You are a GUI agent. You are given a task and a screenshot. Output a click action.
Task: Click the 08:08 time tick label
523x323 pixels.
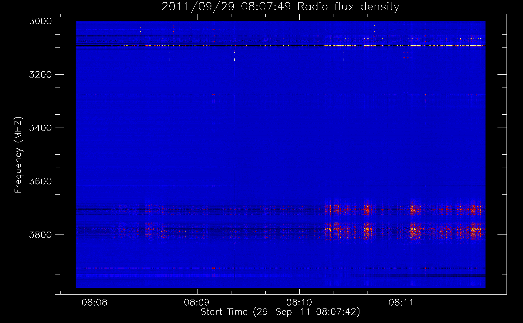tap(94, 302)
